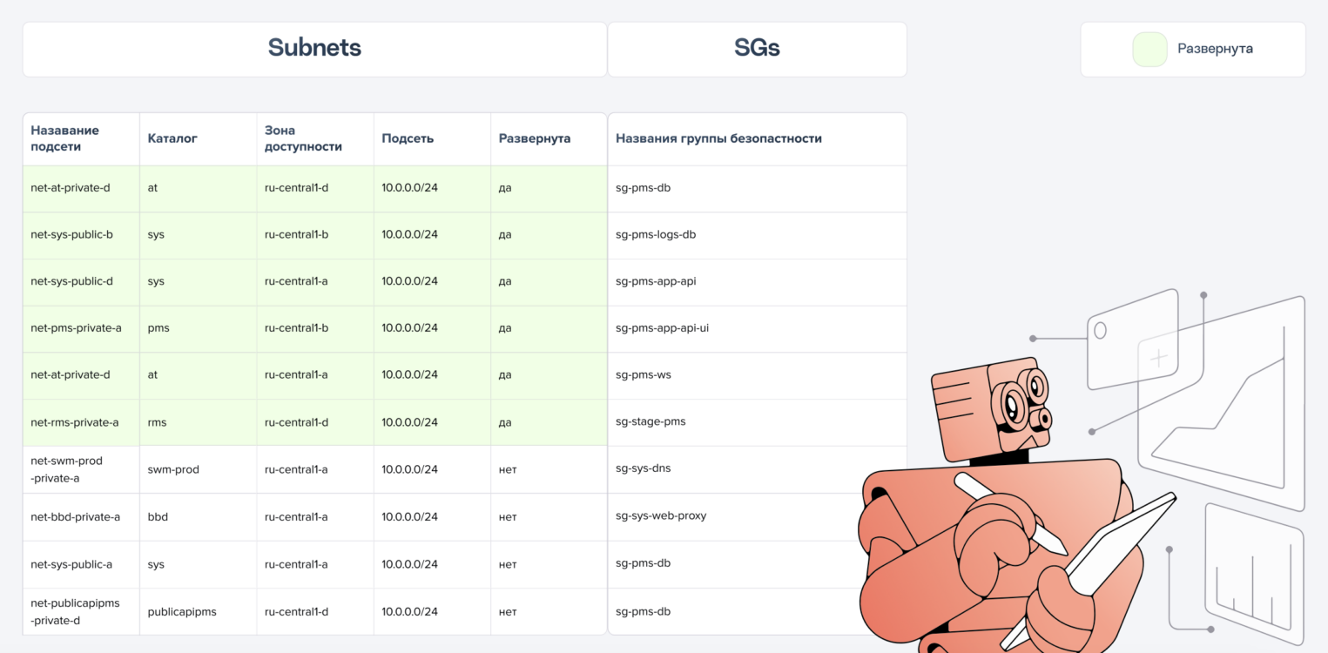Click the sg-stage-pms security group
This screenshot has height=653, width=1328.
[651, 421]
